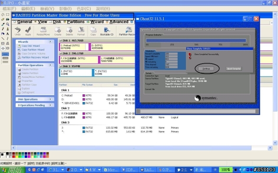Collapse the Wizards panel chevron
Screen dimensions: 278x173
coord(50,42)
